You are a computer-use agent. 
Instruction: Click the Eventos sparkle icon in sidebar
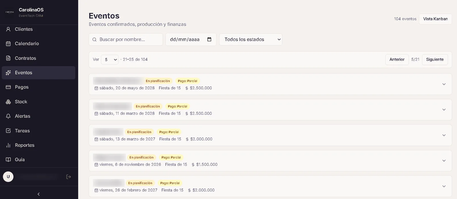(8, 73)
